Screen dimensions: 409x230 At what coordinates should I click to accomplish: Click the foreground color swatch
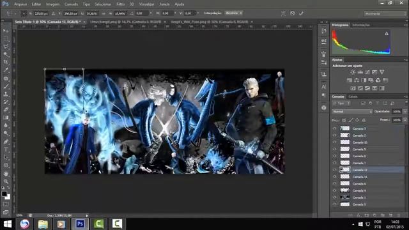point(4,194)
